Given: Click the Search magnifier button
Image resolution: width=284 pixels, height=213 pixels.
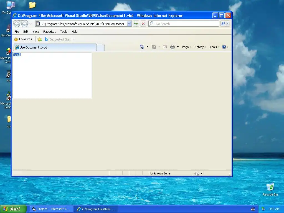Looking at the screenshot, I should [x=223, y=24].
